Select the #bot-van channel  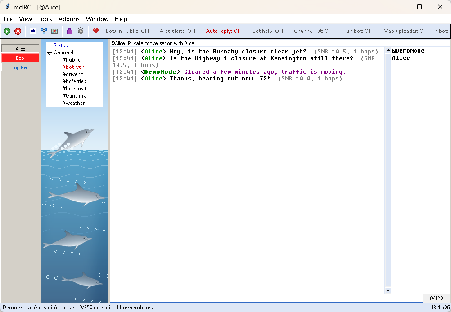click(x=73, y=67)
